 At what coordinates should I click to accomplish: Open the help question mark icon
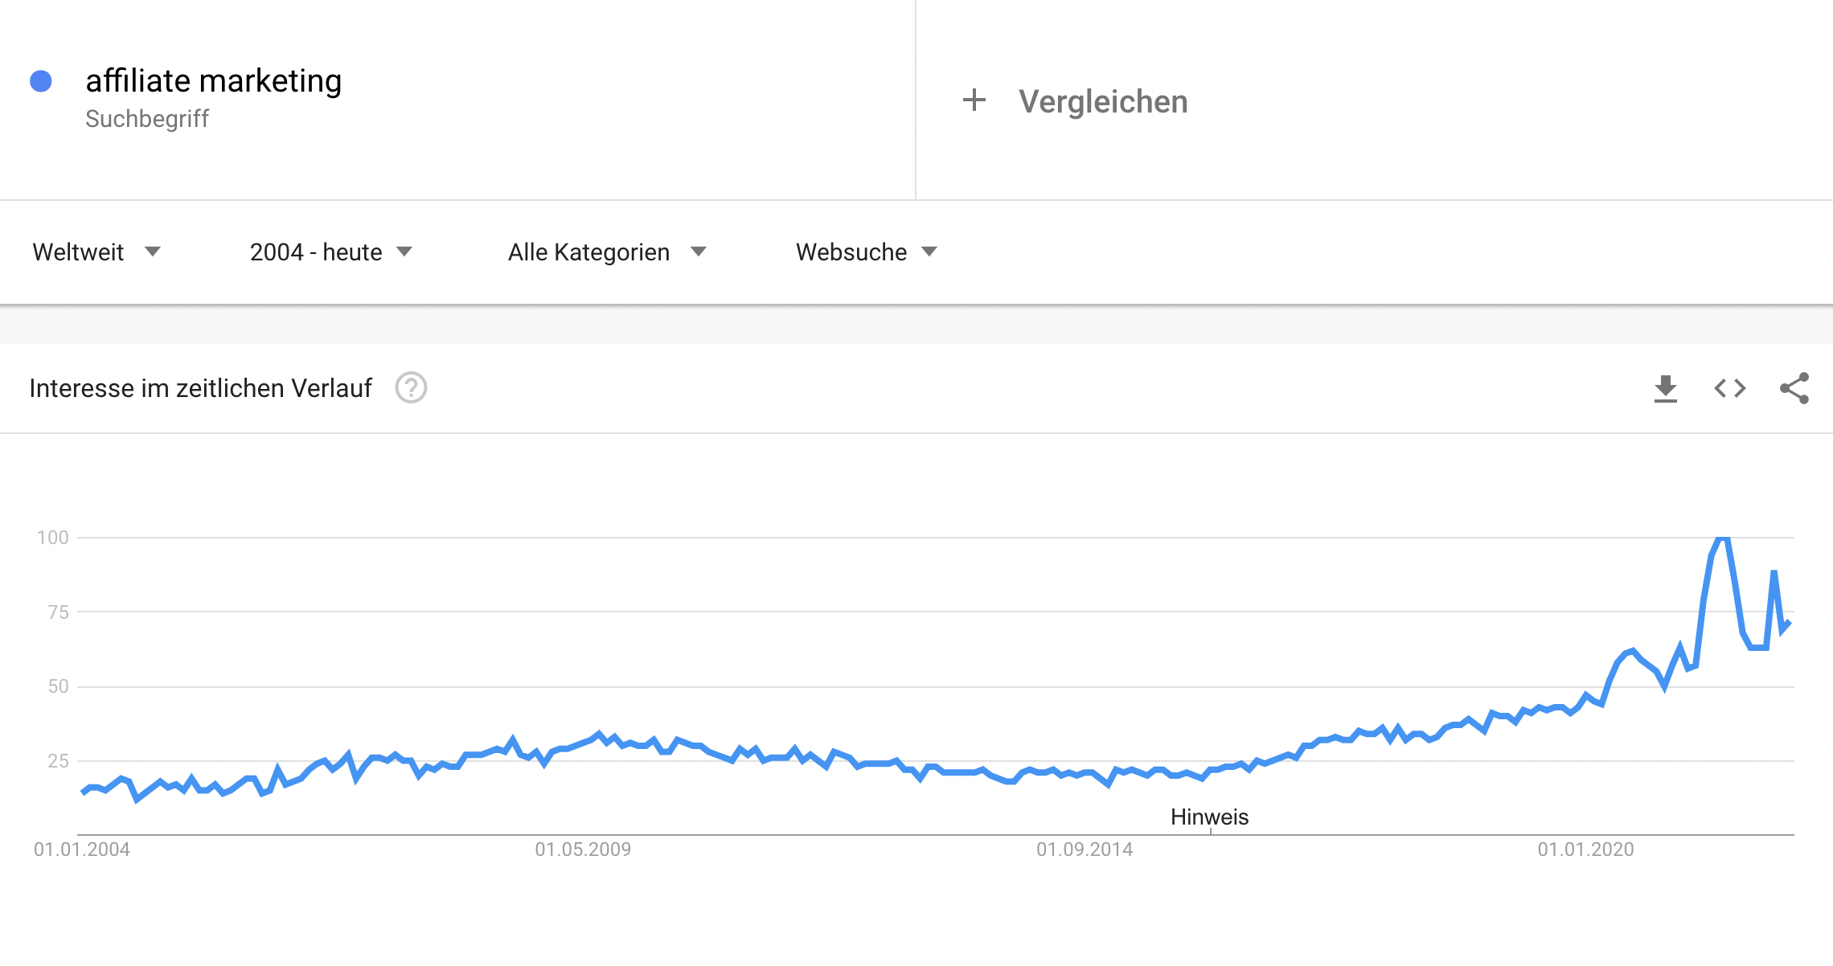411,388
